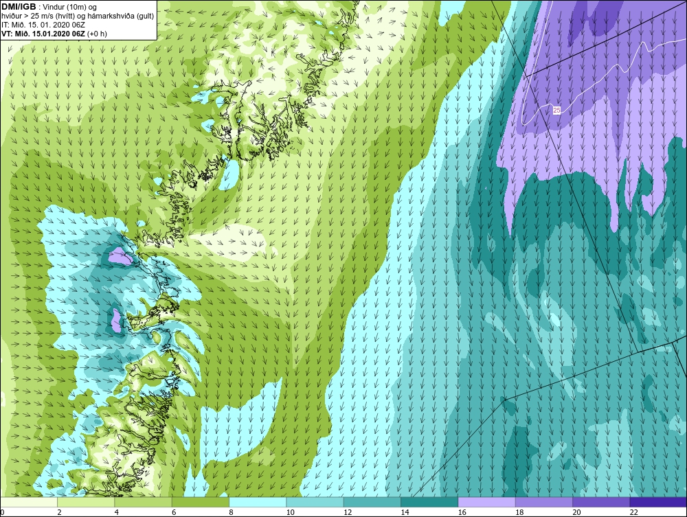Click the 10-12 m/s turquoise swatch
This screenshot has height=517, width=687.
point(315,502)
